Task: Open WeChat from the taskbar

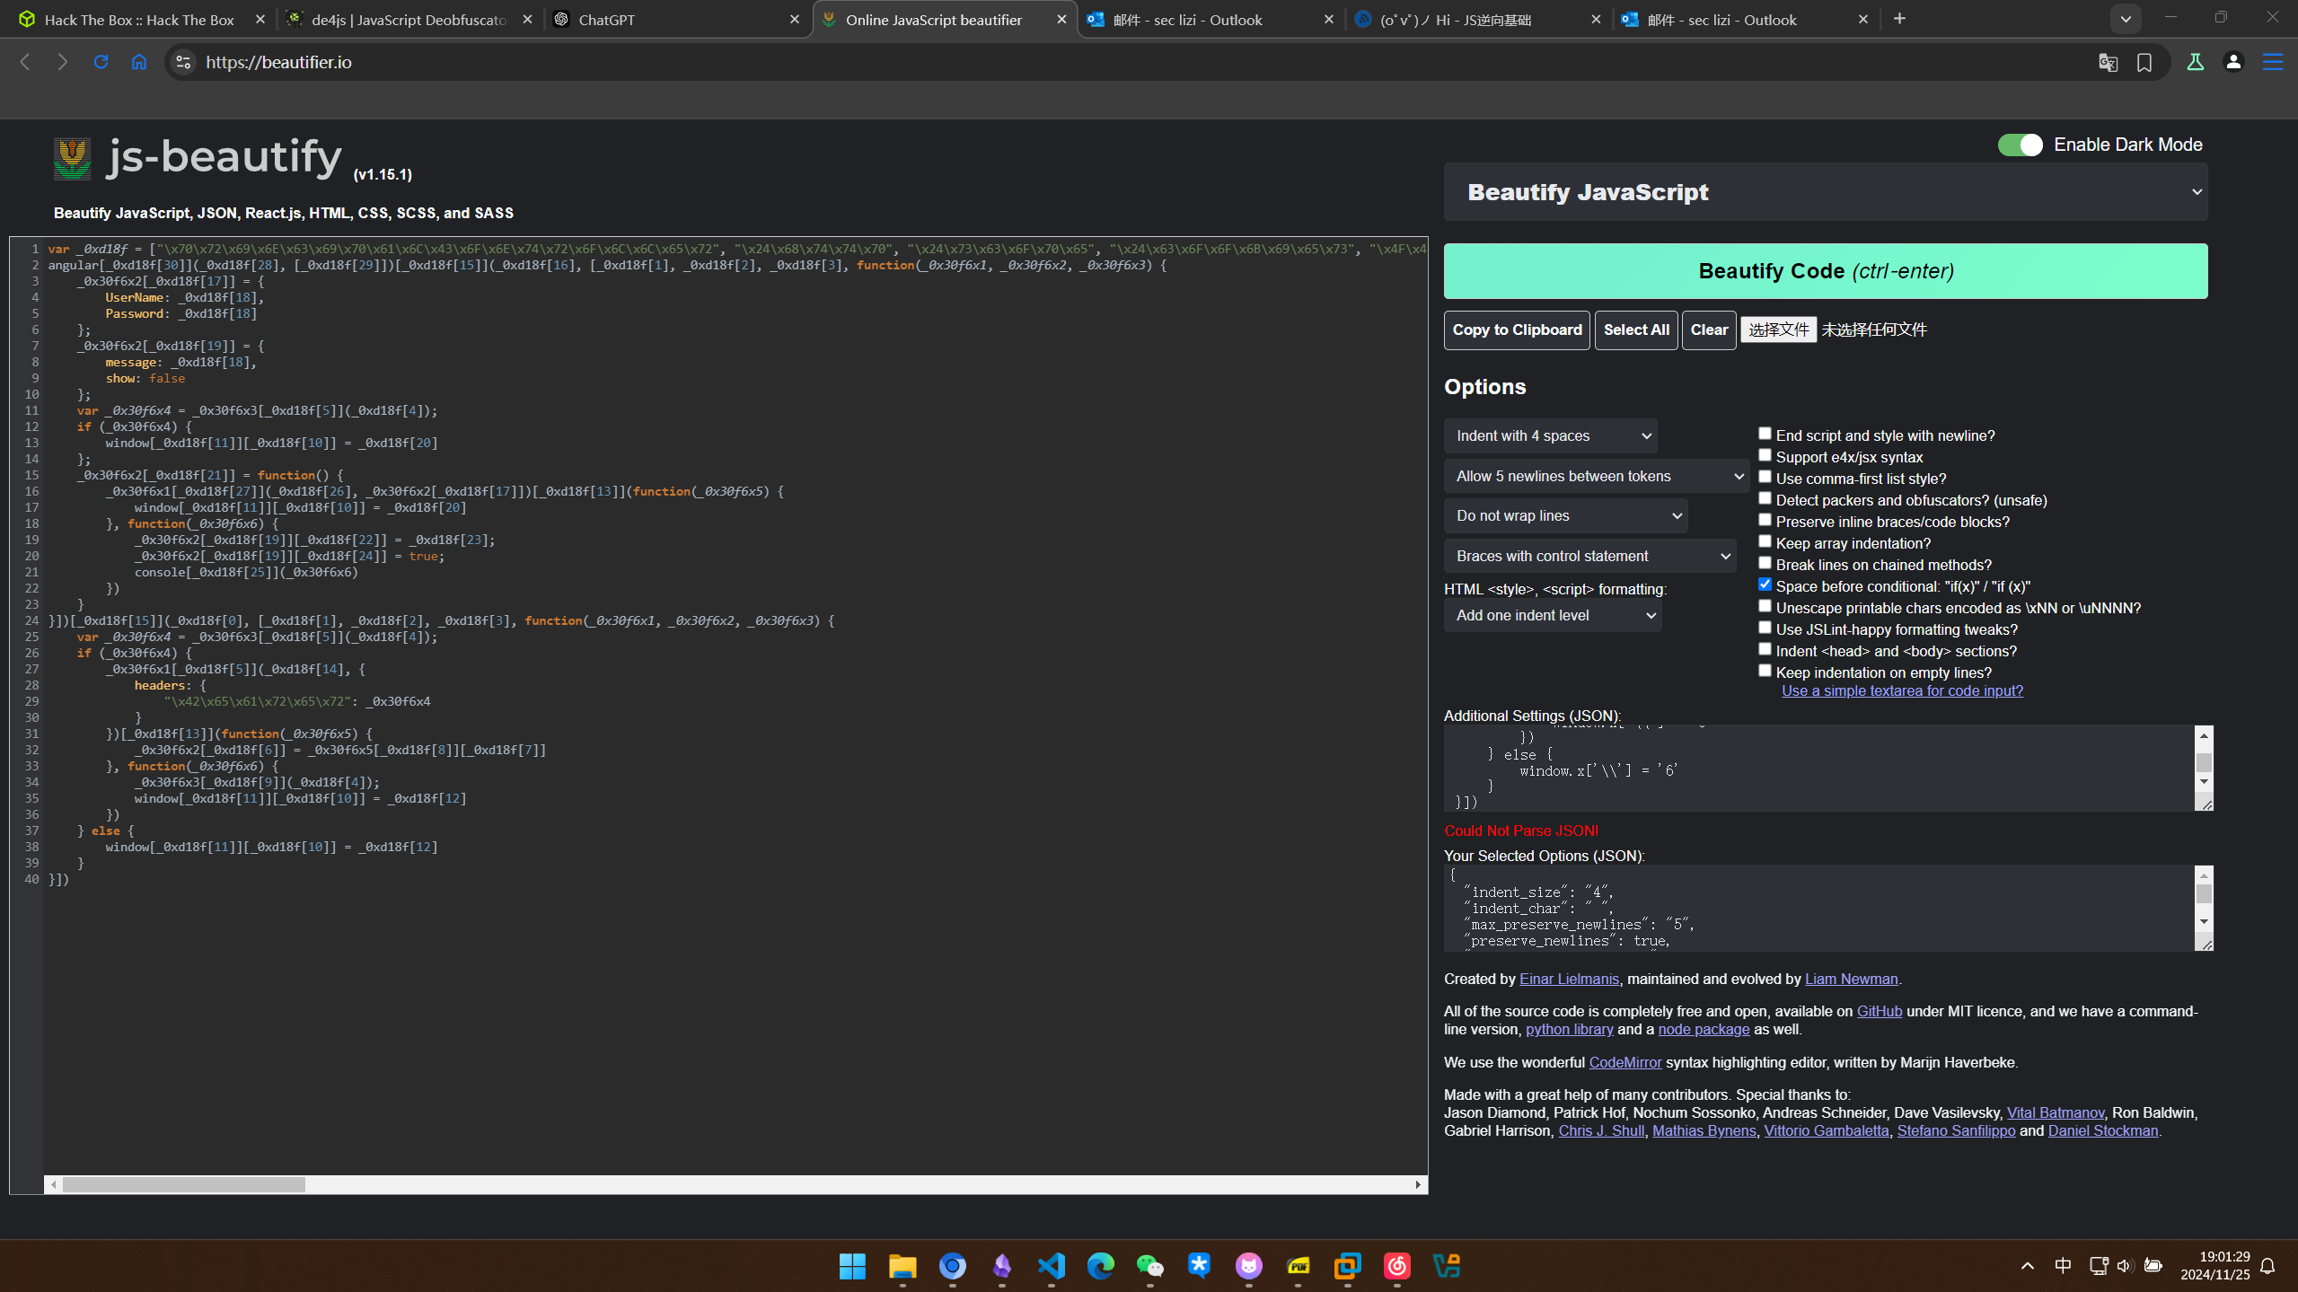Action: click(x=1149, y=1266)
